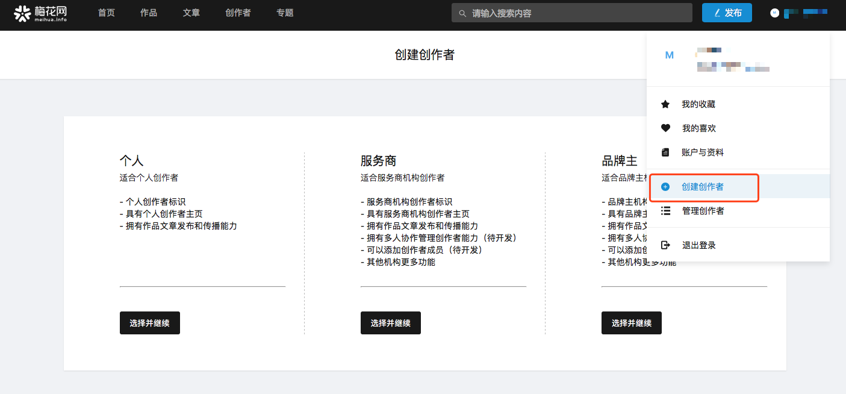The image size is (846, 394).
Task: Open the 专题 navigation item
Action: coord(285,13)
